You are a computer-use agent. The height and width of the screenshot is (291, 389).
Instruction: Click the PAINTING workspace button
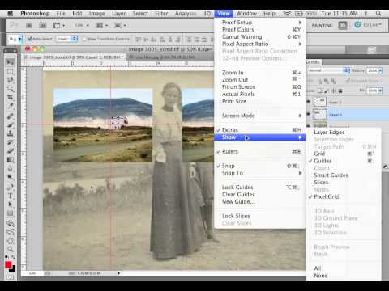pyautogui.click(x=322, y=25)
